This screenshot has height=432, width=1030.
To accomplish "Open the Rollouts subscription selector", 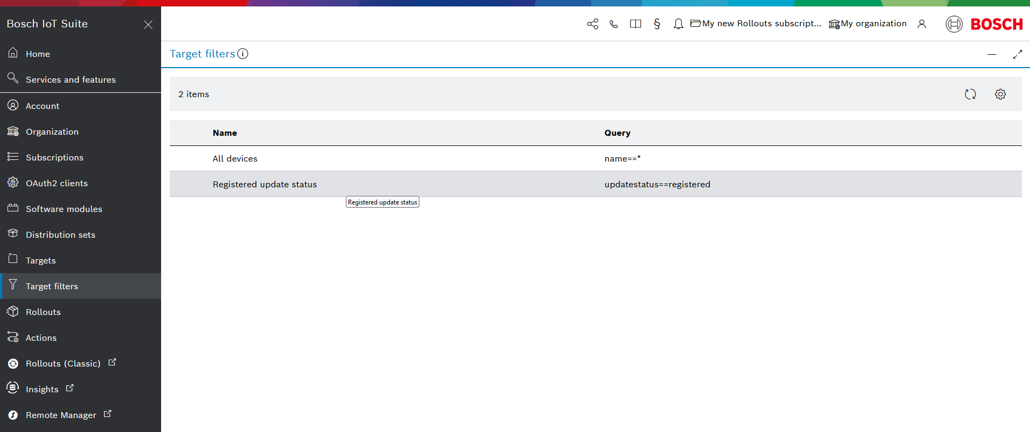I will click(x=756, y=24).
